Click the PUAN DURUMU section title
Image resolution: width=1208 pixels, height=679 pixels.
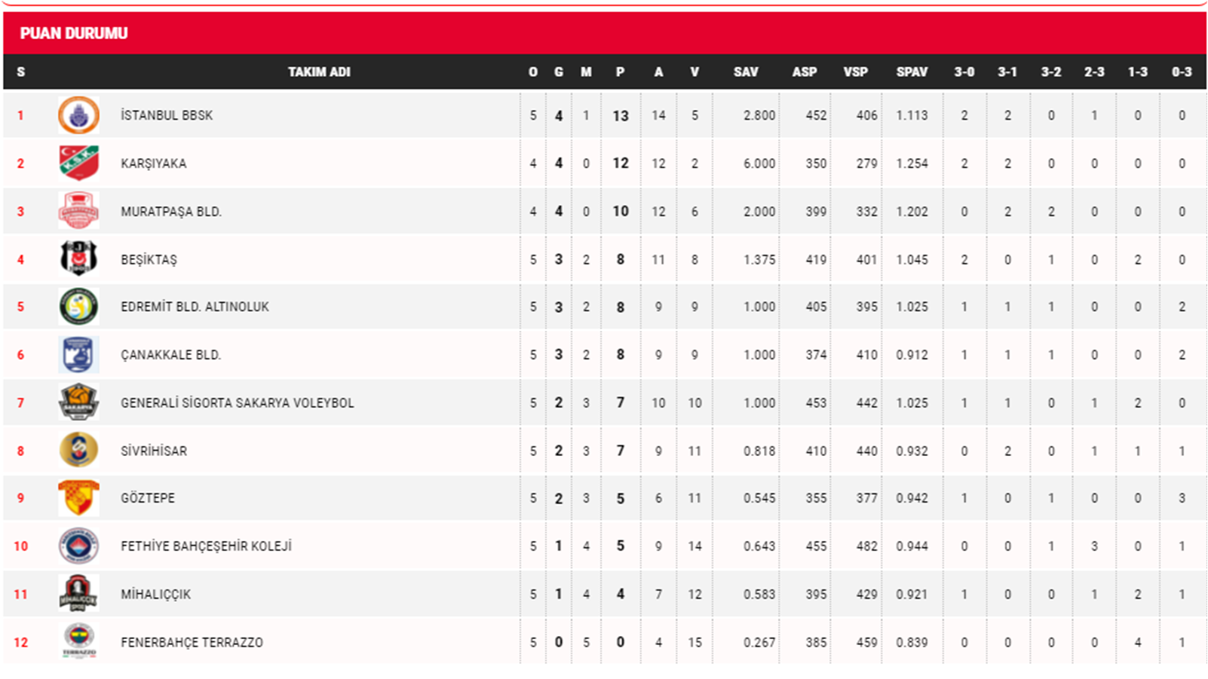tap(74, 33)
